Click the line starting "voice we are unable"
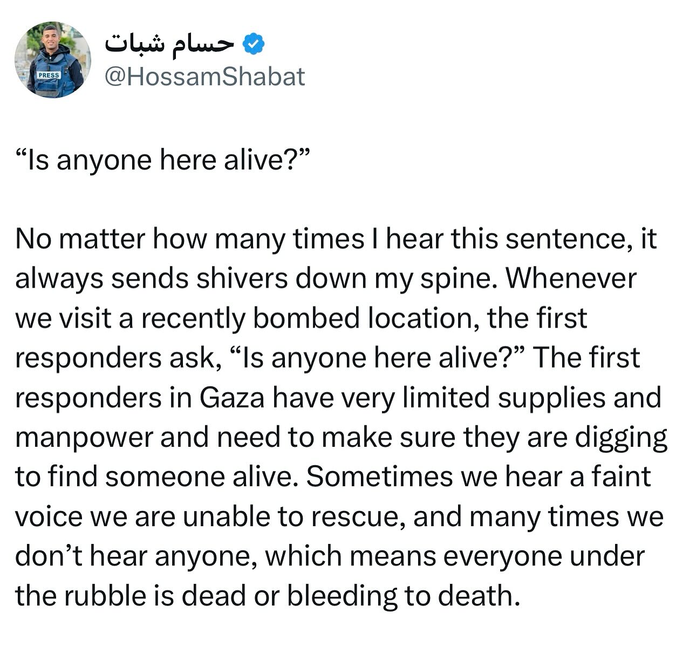The width and height of the screenshot is (696, 646). click(339, 517)
